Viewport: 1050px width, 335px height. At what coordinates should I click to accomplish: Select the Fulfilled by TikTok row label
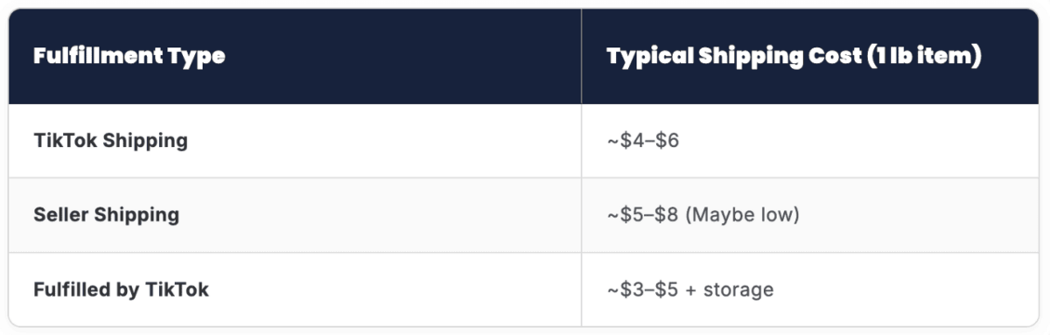pyautogui.click(x=121, y=290)
